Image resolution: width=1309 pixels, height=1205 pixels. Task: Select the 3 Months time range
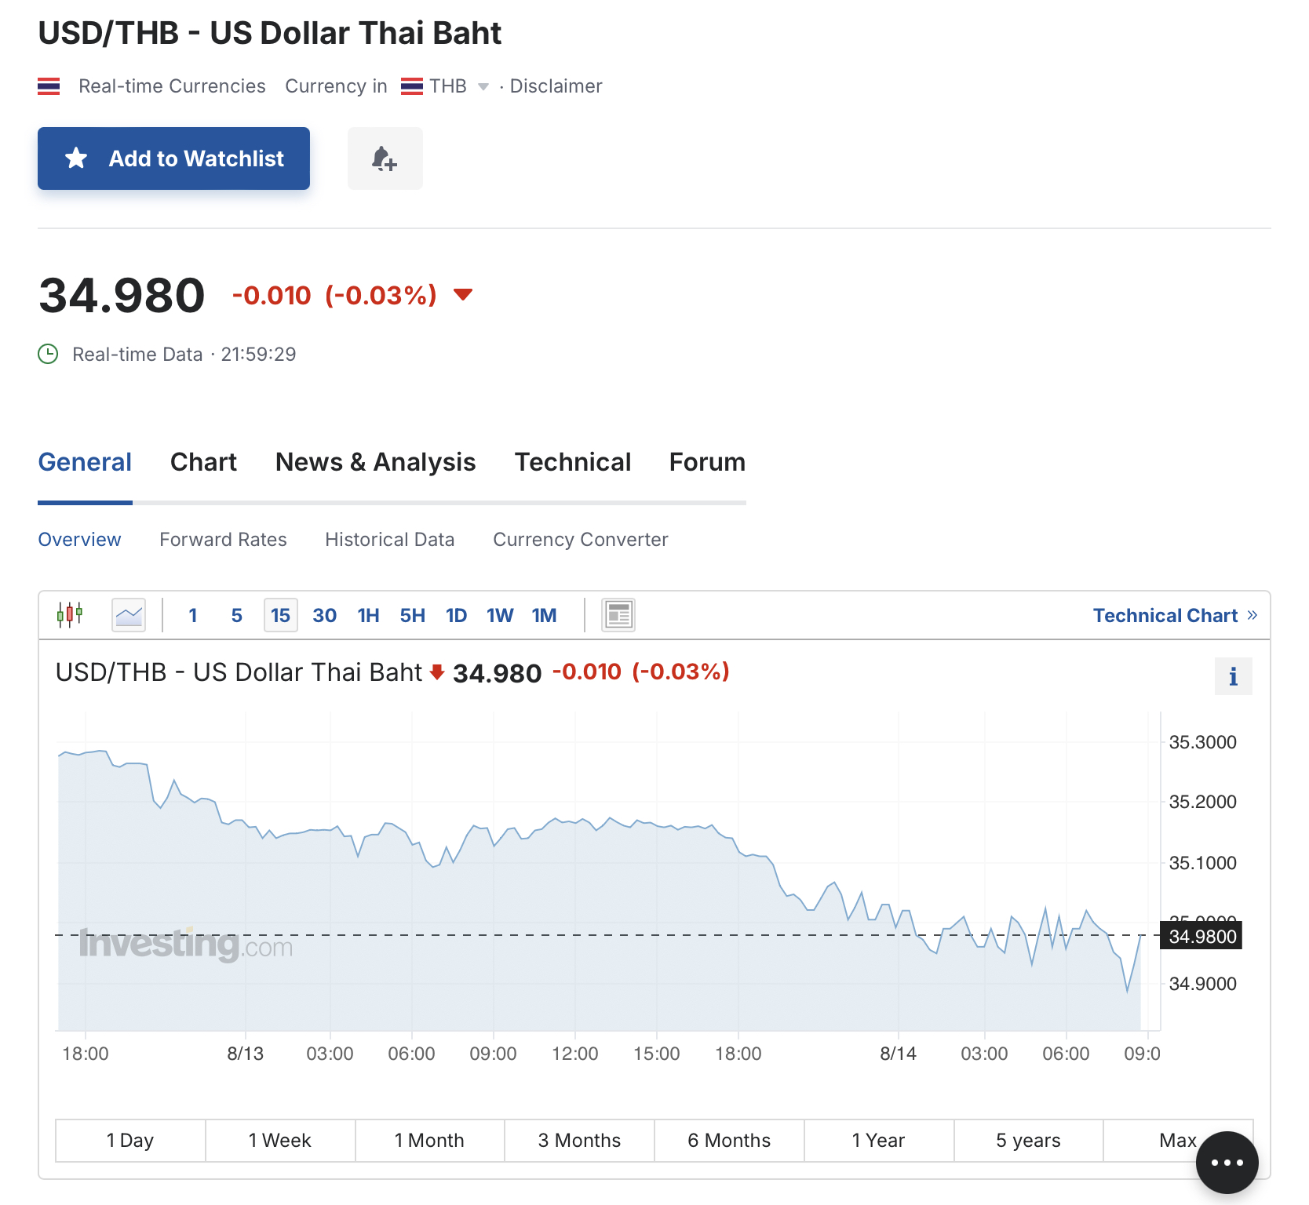[x=579, y=1141]
